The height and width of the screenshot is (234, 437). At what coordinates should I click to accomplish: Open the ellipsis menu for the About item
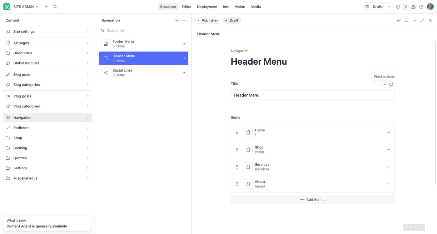click(x=388, y=184)
